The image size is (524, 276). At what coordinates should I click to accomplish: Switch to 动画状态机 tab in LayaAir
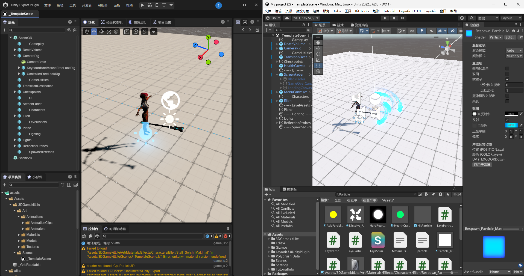tap(112, 22)
